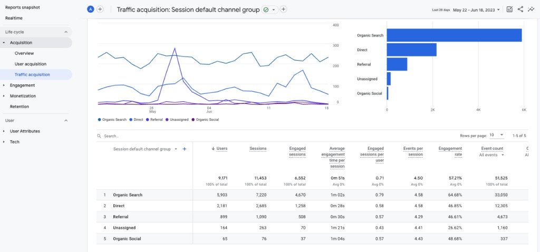The width and height of the screenshot is (540, 252).
Task: Open Session default channel group dimension dropdown
Action: point(176,149)
